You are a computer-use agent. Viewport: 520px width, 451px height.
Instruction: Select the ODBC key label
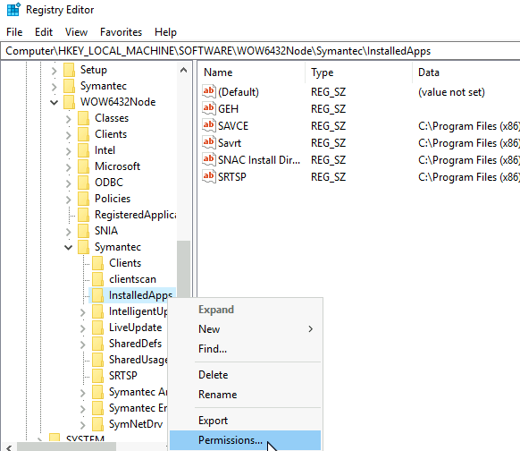click(109, 183)
